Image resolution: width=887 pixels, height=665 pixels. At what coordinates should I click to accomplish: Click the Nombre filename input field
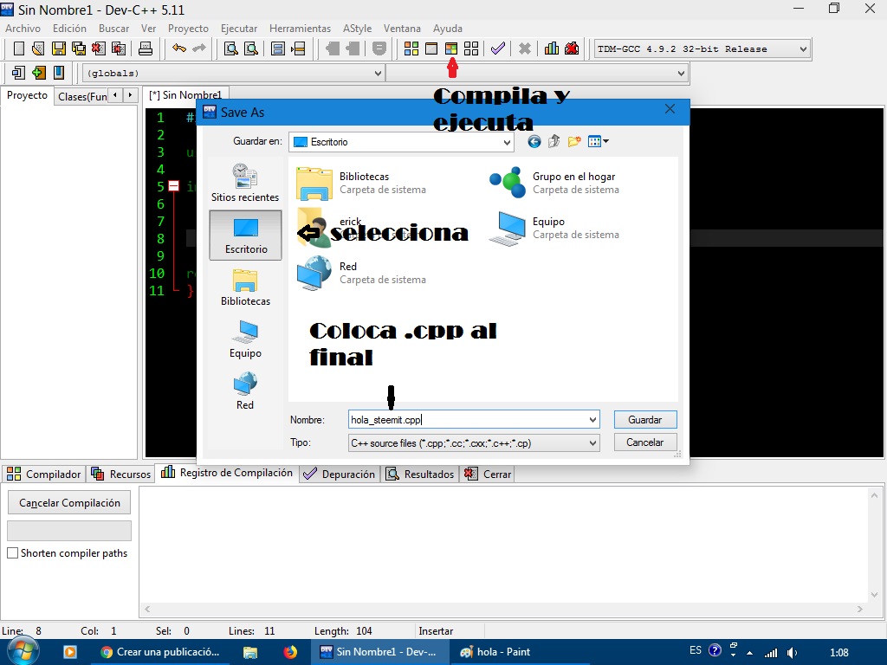tap(469, 420)
